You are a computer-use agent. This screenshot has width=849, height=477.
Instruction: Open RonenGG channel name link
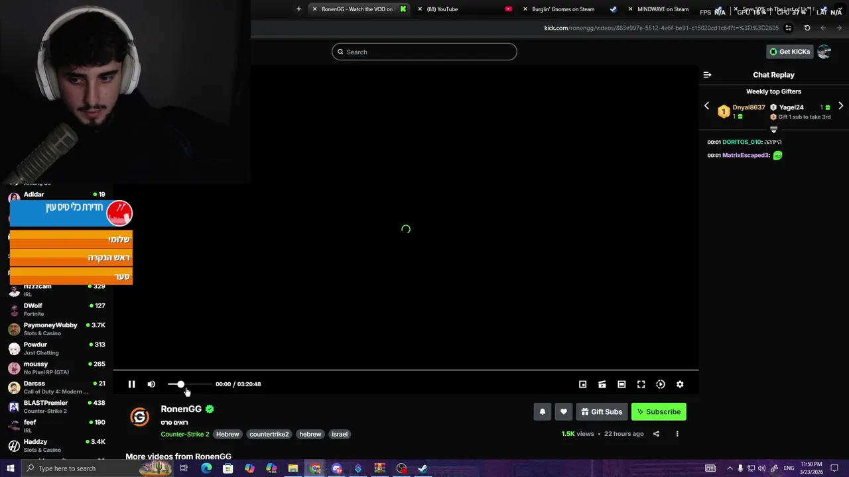pos(181,409)
